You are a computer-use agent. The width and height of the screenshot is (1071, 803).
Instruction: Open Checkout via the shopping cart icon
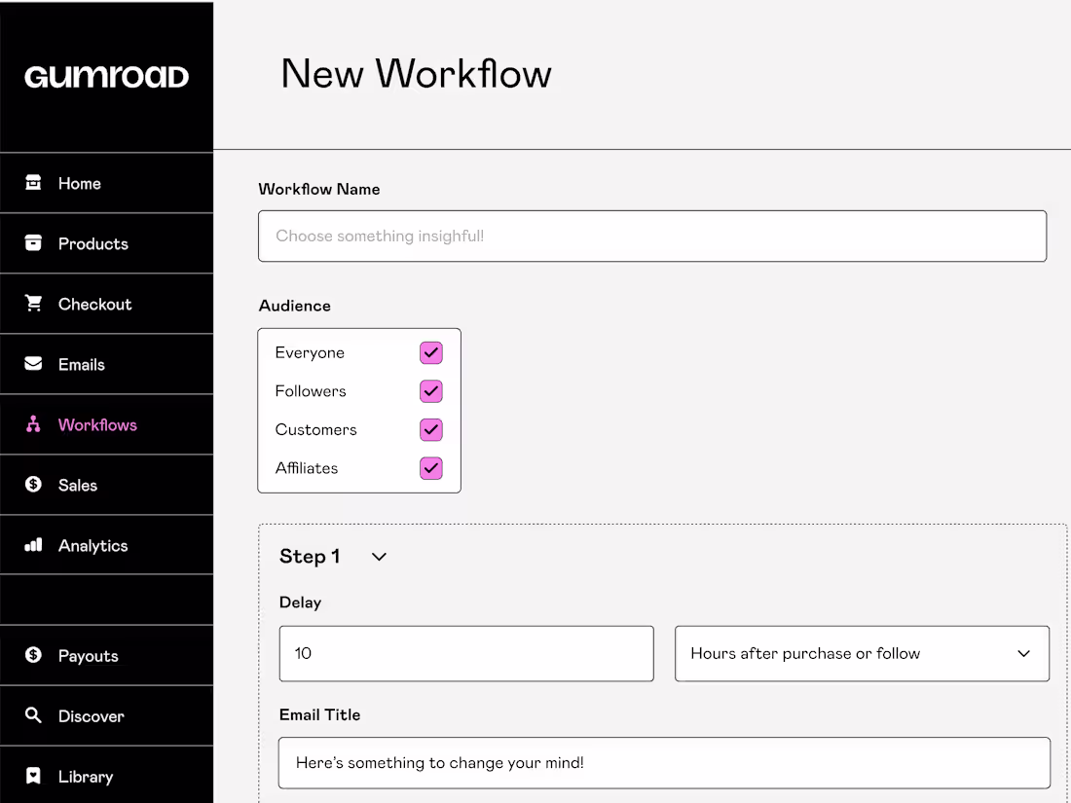(x=32, y=304)
